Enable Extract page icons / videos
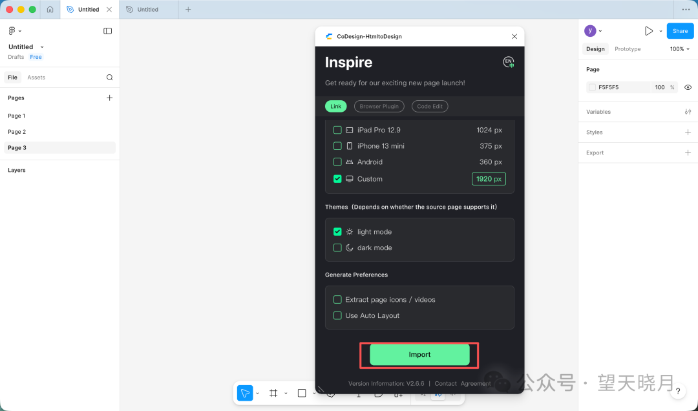698x411 pixels. [x=337, y=300]
